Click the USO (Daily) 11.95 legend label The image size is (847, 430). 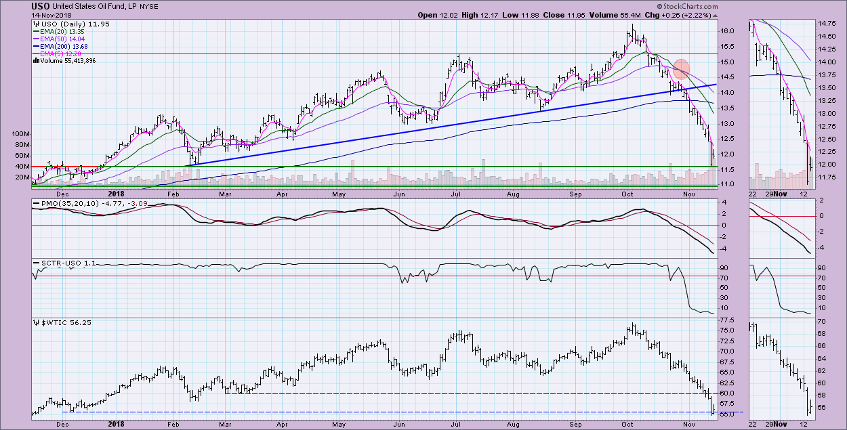74,24
